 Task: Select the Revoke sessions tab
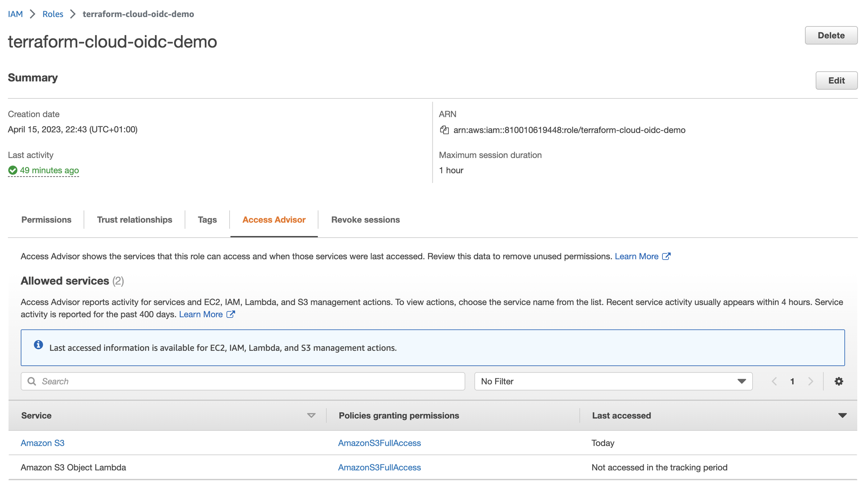[365, 220]
